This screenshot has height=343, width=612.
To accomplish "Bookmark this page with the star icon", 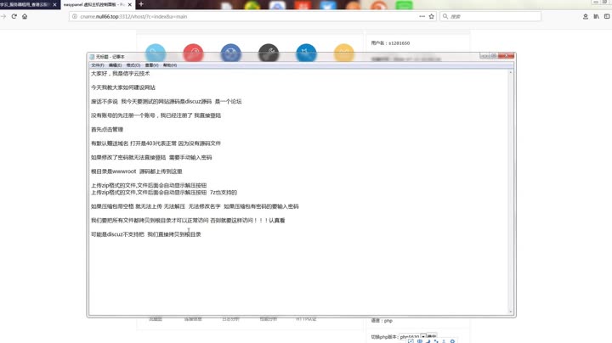I will point(431,16).
